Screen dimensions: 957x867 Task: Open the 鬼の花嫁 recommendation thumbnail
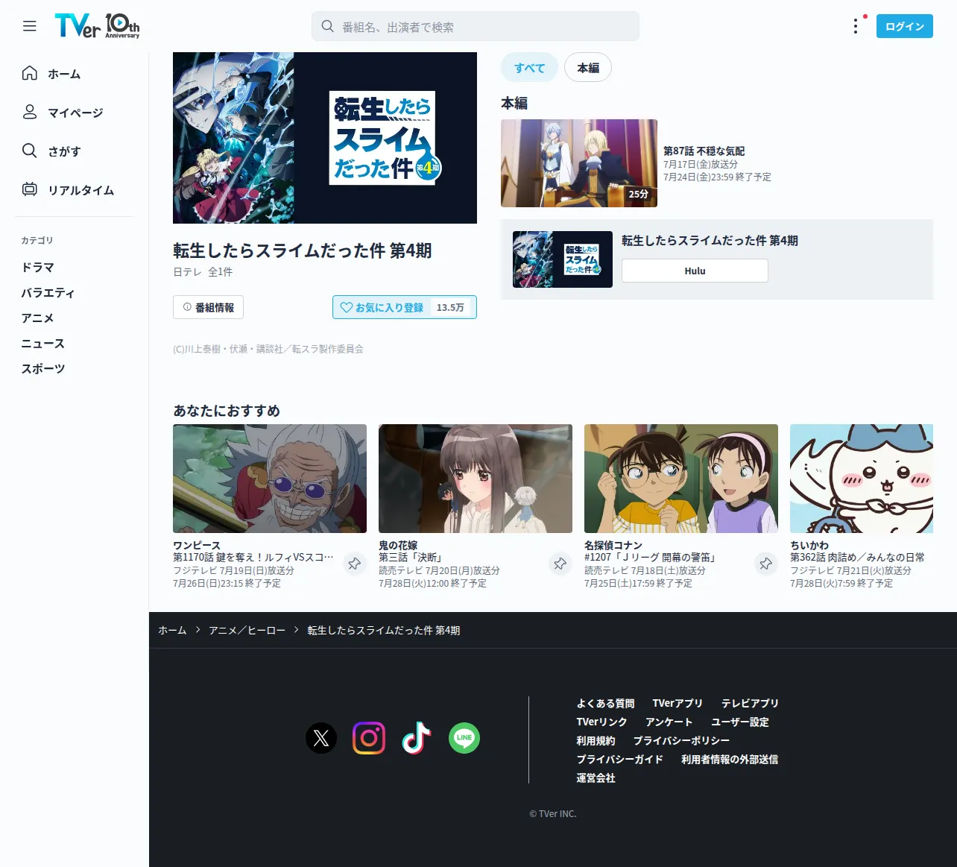(x=476, y=479)
